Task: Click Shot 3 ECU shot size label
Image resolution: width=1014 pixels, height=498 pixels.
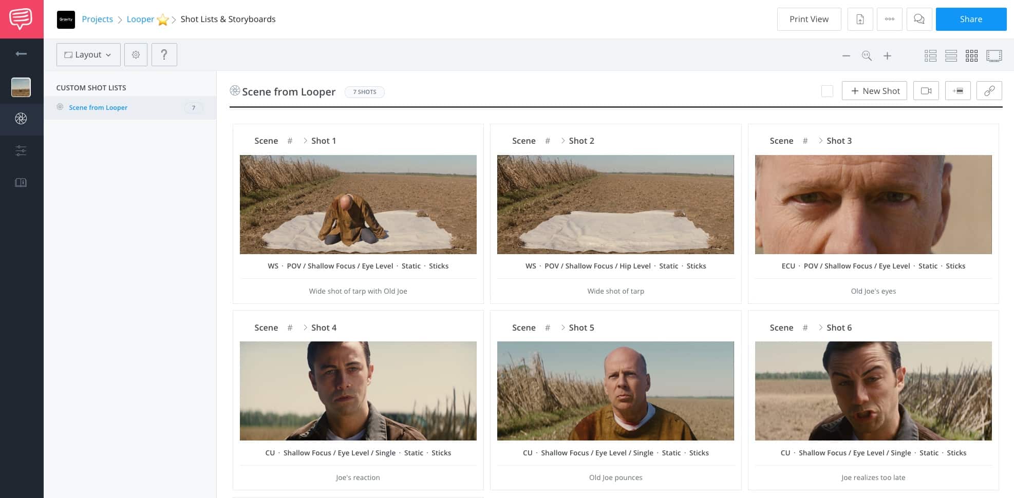Action: click(788, 266)
